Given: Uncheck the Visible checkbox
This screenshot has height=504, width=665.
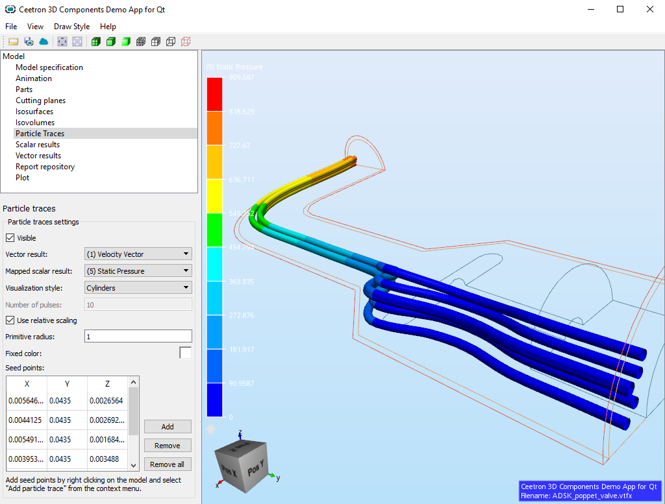Looking at the screenshot, I should tap(10, 238).
